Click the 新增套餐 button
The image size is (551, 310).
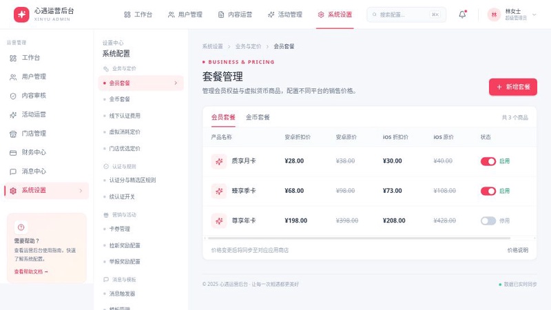[x=512, y=87]
